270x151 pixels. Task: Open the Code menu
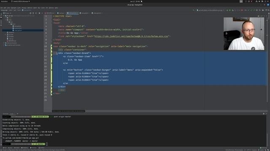coord(19,8)
